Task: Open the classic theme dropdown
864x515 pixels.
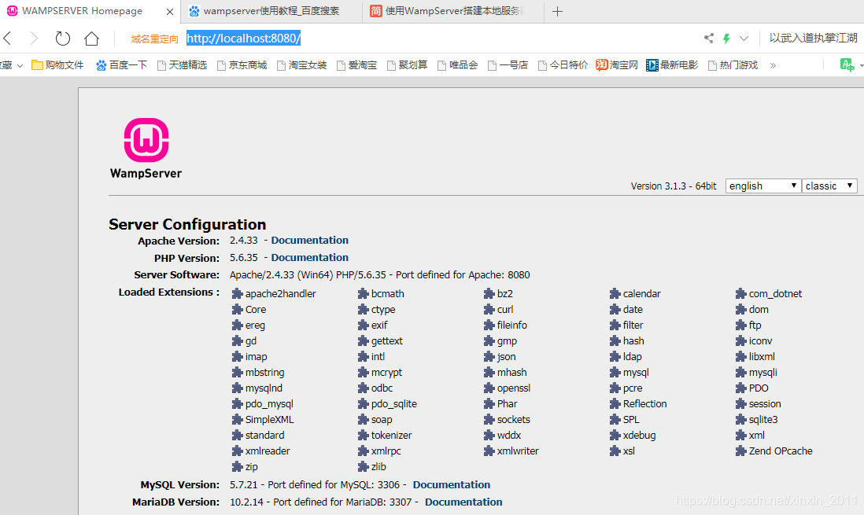Action: (x=829, y=186)
